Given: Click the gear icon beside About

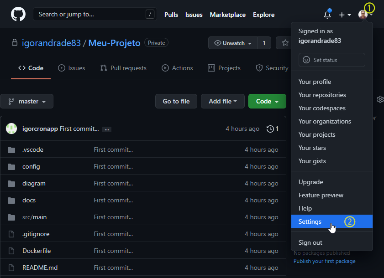Looking at the screenshot, I should coord(380,99).
